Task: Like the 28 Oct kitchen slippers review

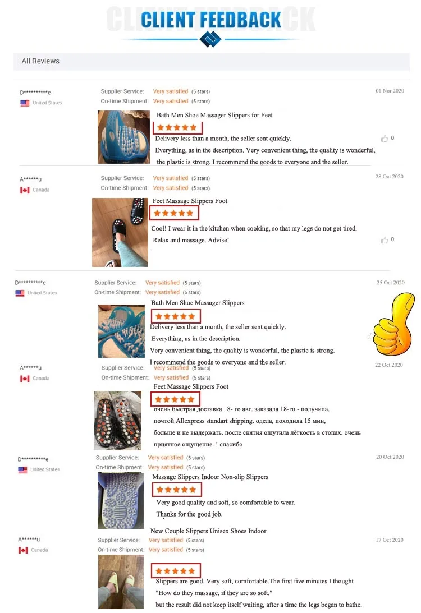Action: (x=385, y=239)
